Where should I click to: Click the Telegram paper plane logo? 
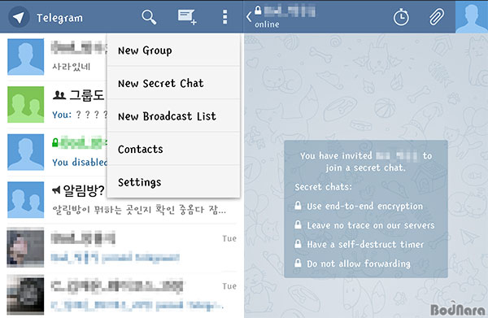pyautogui.click(x=19, y=17)
